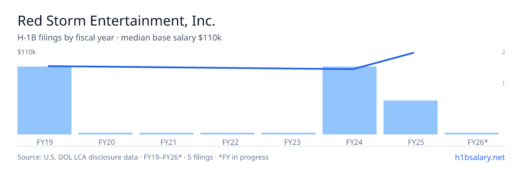Click the filings axis label 1
523x174 pixels.
pyautogui.click(x=503, y=83)
